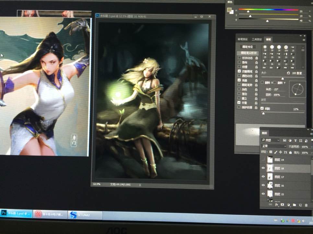
Task: Lock transparent pixels in Layers panel
Action: click(x=271, y=152)
